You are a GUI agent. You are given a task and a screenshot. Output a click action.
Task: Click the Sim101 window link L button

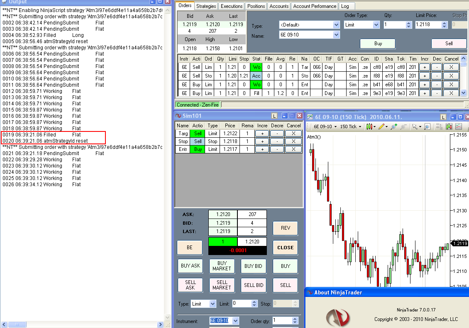tap(274, 116)
